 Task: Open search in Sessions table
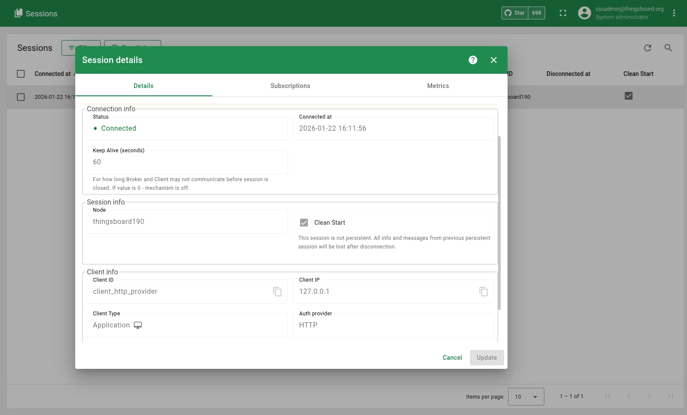coord(668,48)
